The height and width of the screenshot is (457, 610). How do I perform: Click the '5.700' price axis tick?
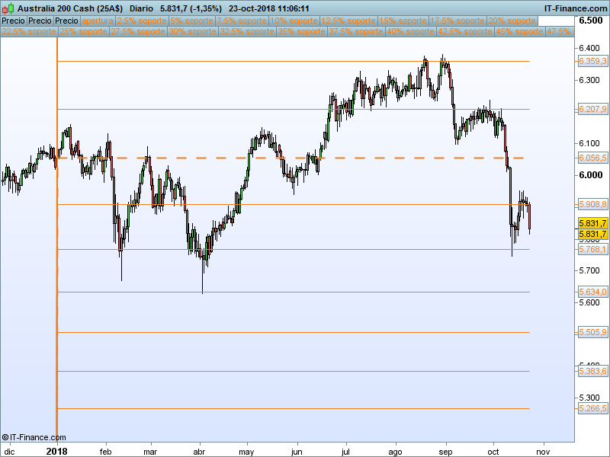589,270
